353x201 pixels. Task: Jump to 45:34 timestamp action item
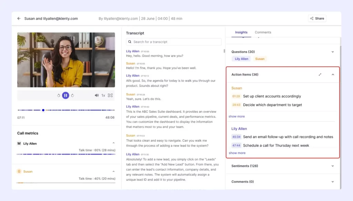tap(236, 137)
